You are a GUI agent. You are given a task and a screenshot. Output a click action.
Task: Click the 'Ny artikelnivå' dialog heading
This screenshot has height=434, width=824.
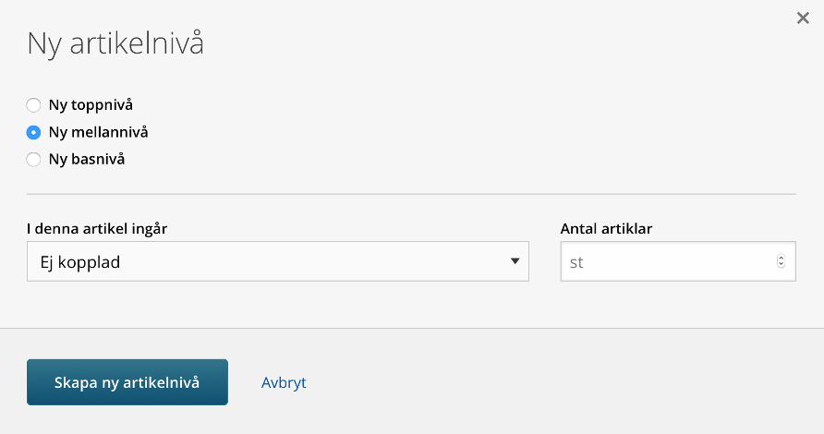point(115,43)
